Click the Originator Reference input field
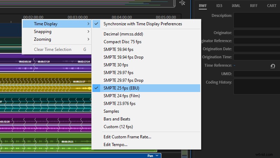 pyautogui.click(x=257, y=41)
